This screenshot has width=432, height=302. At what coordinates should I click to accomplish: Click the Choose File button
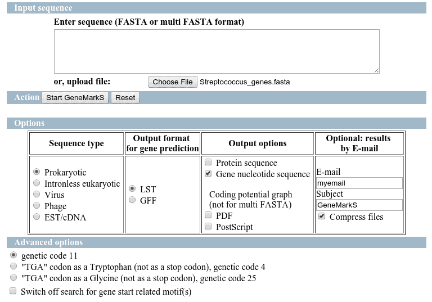[x=173, y=82]
